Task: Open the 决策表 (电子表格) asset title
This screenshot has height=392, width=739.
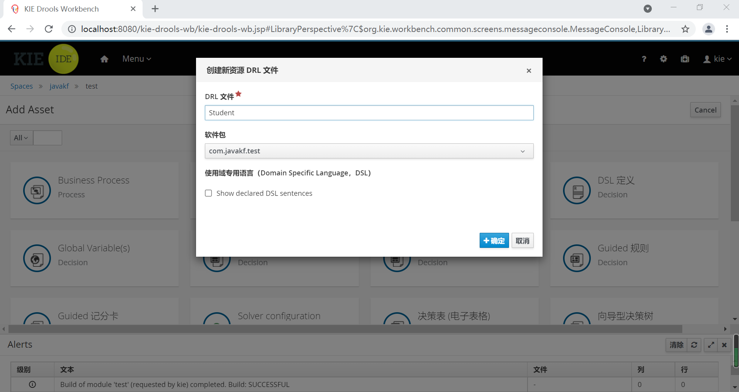Action: (454, 316)
